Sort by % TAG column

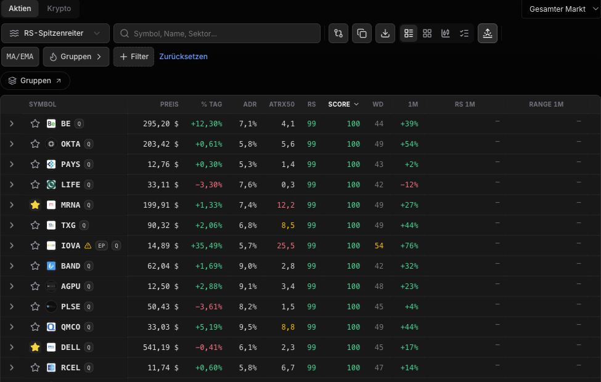click(x=211, y=104)
